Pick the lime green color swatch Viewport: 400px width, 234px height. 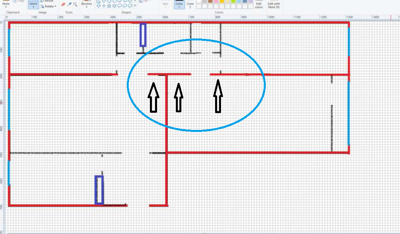(233, 2)
